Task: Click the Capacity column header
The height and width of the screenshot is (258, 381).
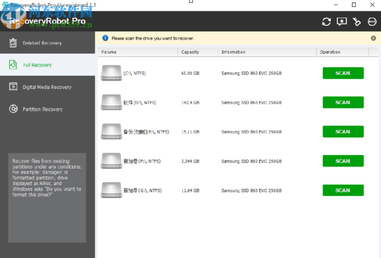Action: 198,52
